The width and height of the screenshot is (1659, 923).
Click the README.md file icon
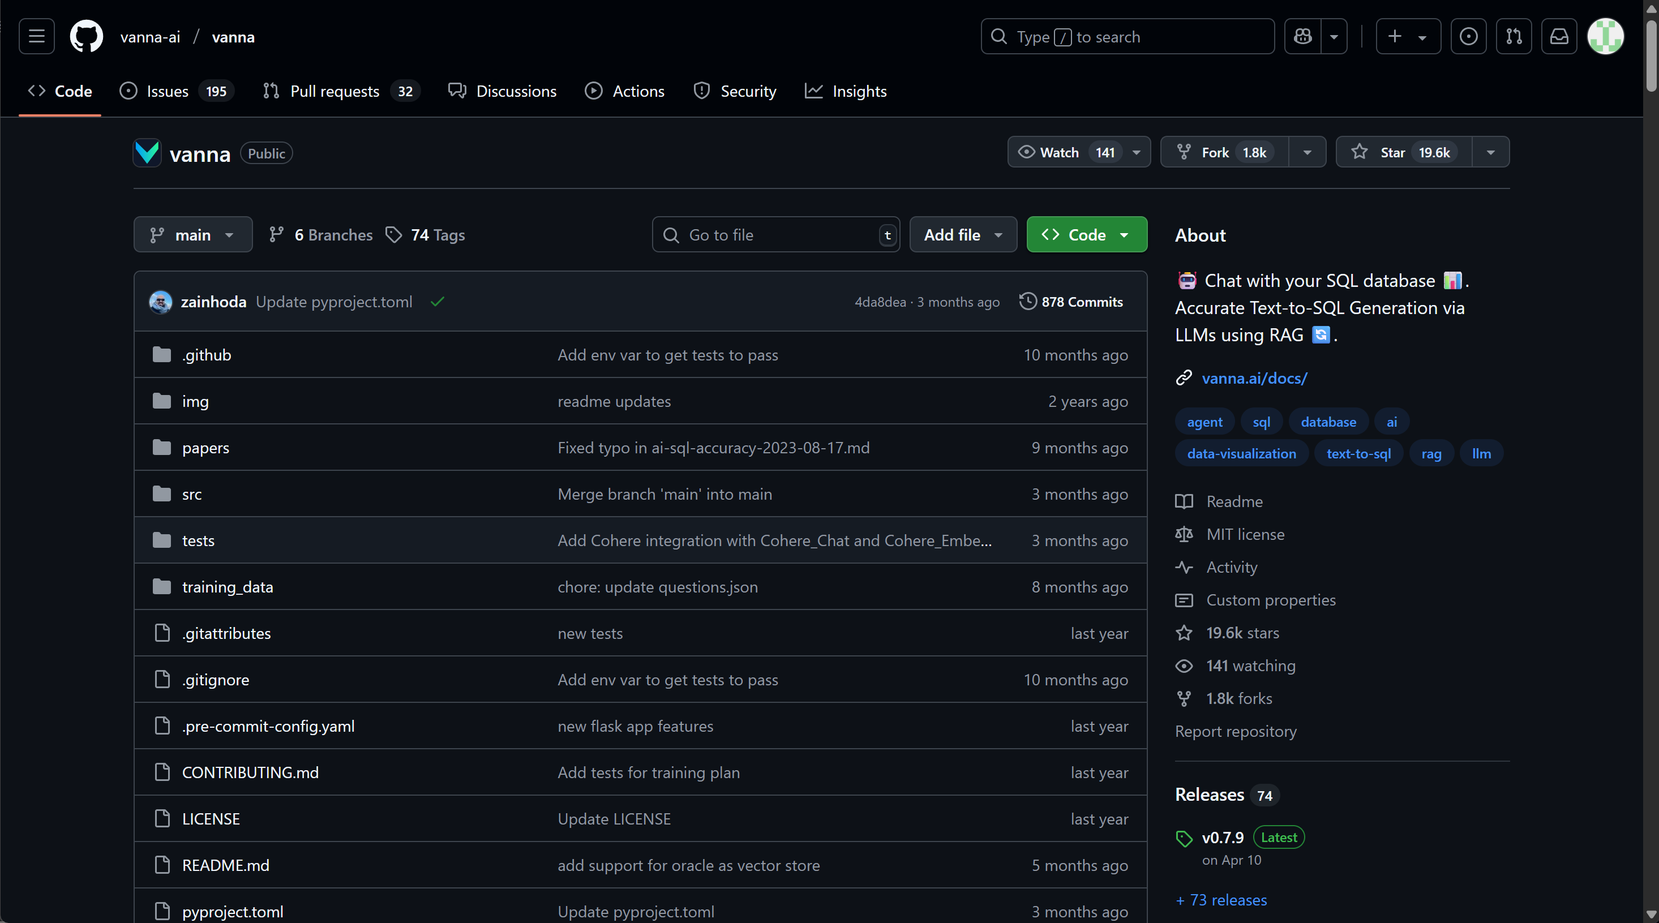point(162,865)
